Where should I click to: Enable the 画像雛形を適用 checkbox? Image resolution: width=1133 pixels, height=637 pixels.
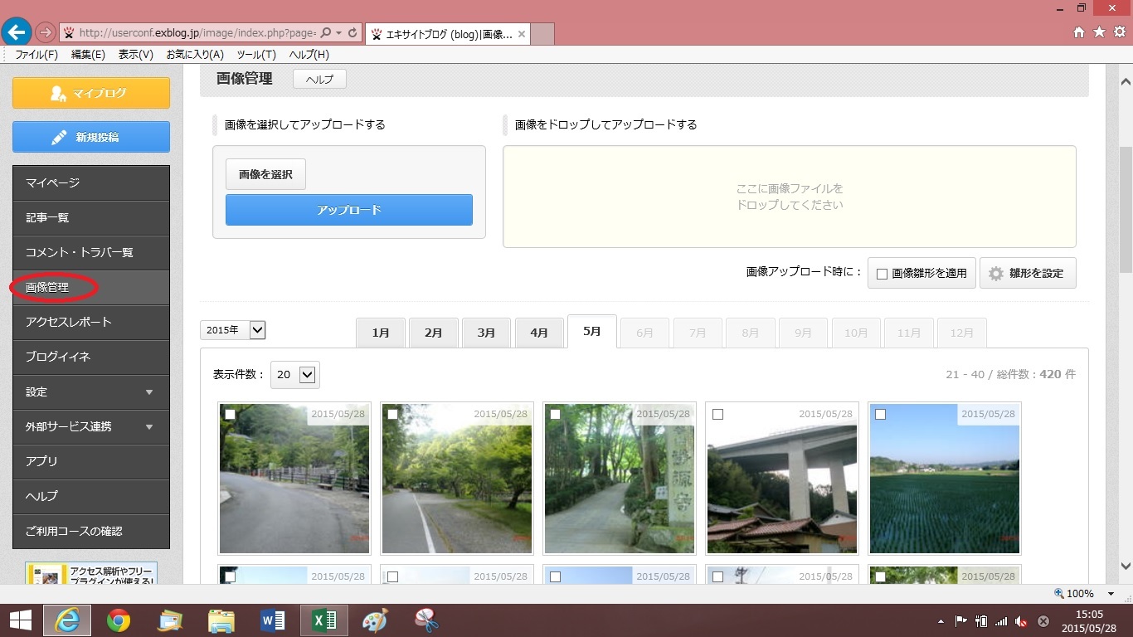tap(882, 274)
